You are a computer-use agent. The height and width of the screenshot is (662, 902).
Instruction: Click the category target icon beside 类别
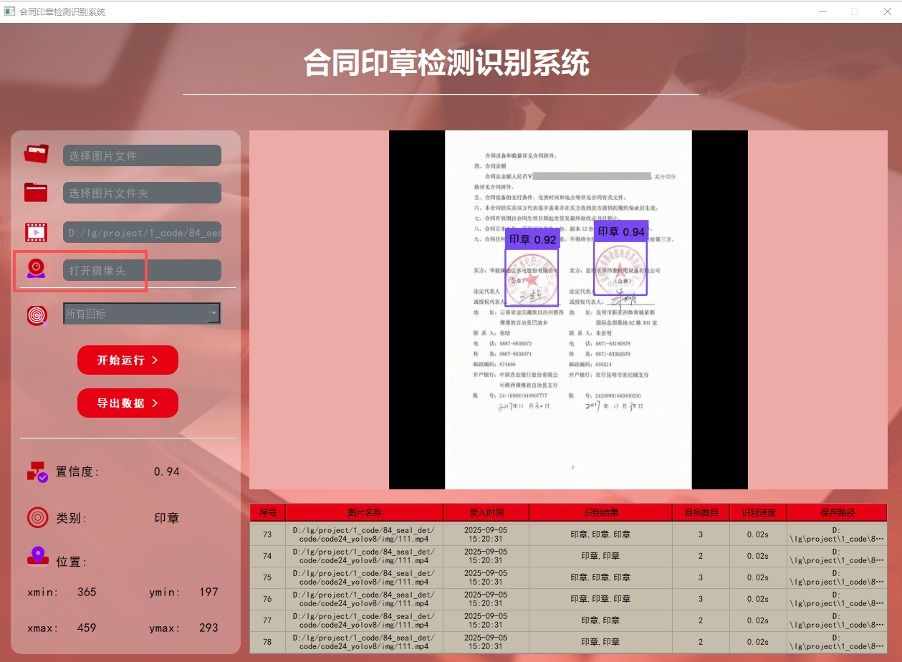[x=37, y=517]
